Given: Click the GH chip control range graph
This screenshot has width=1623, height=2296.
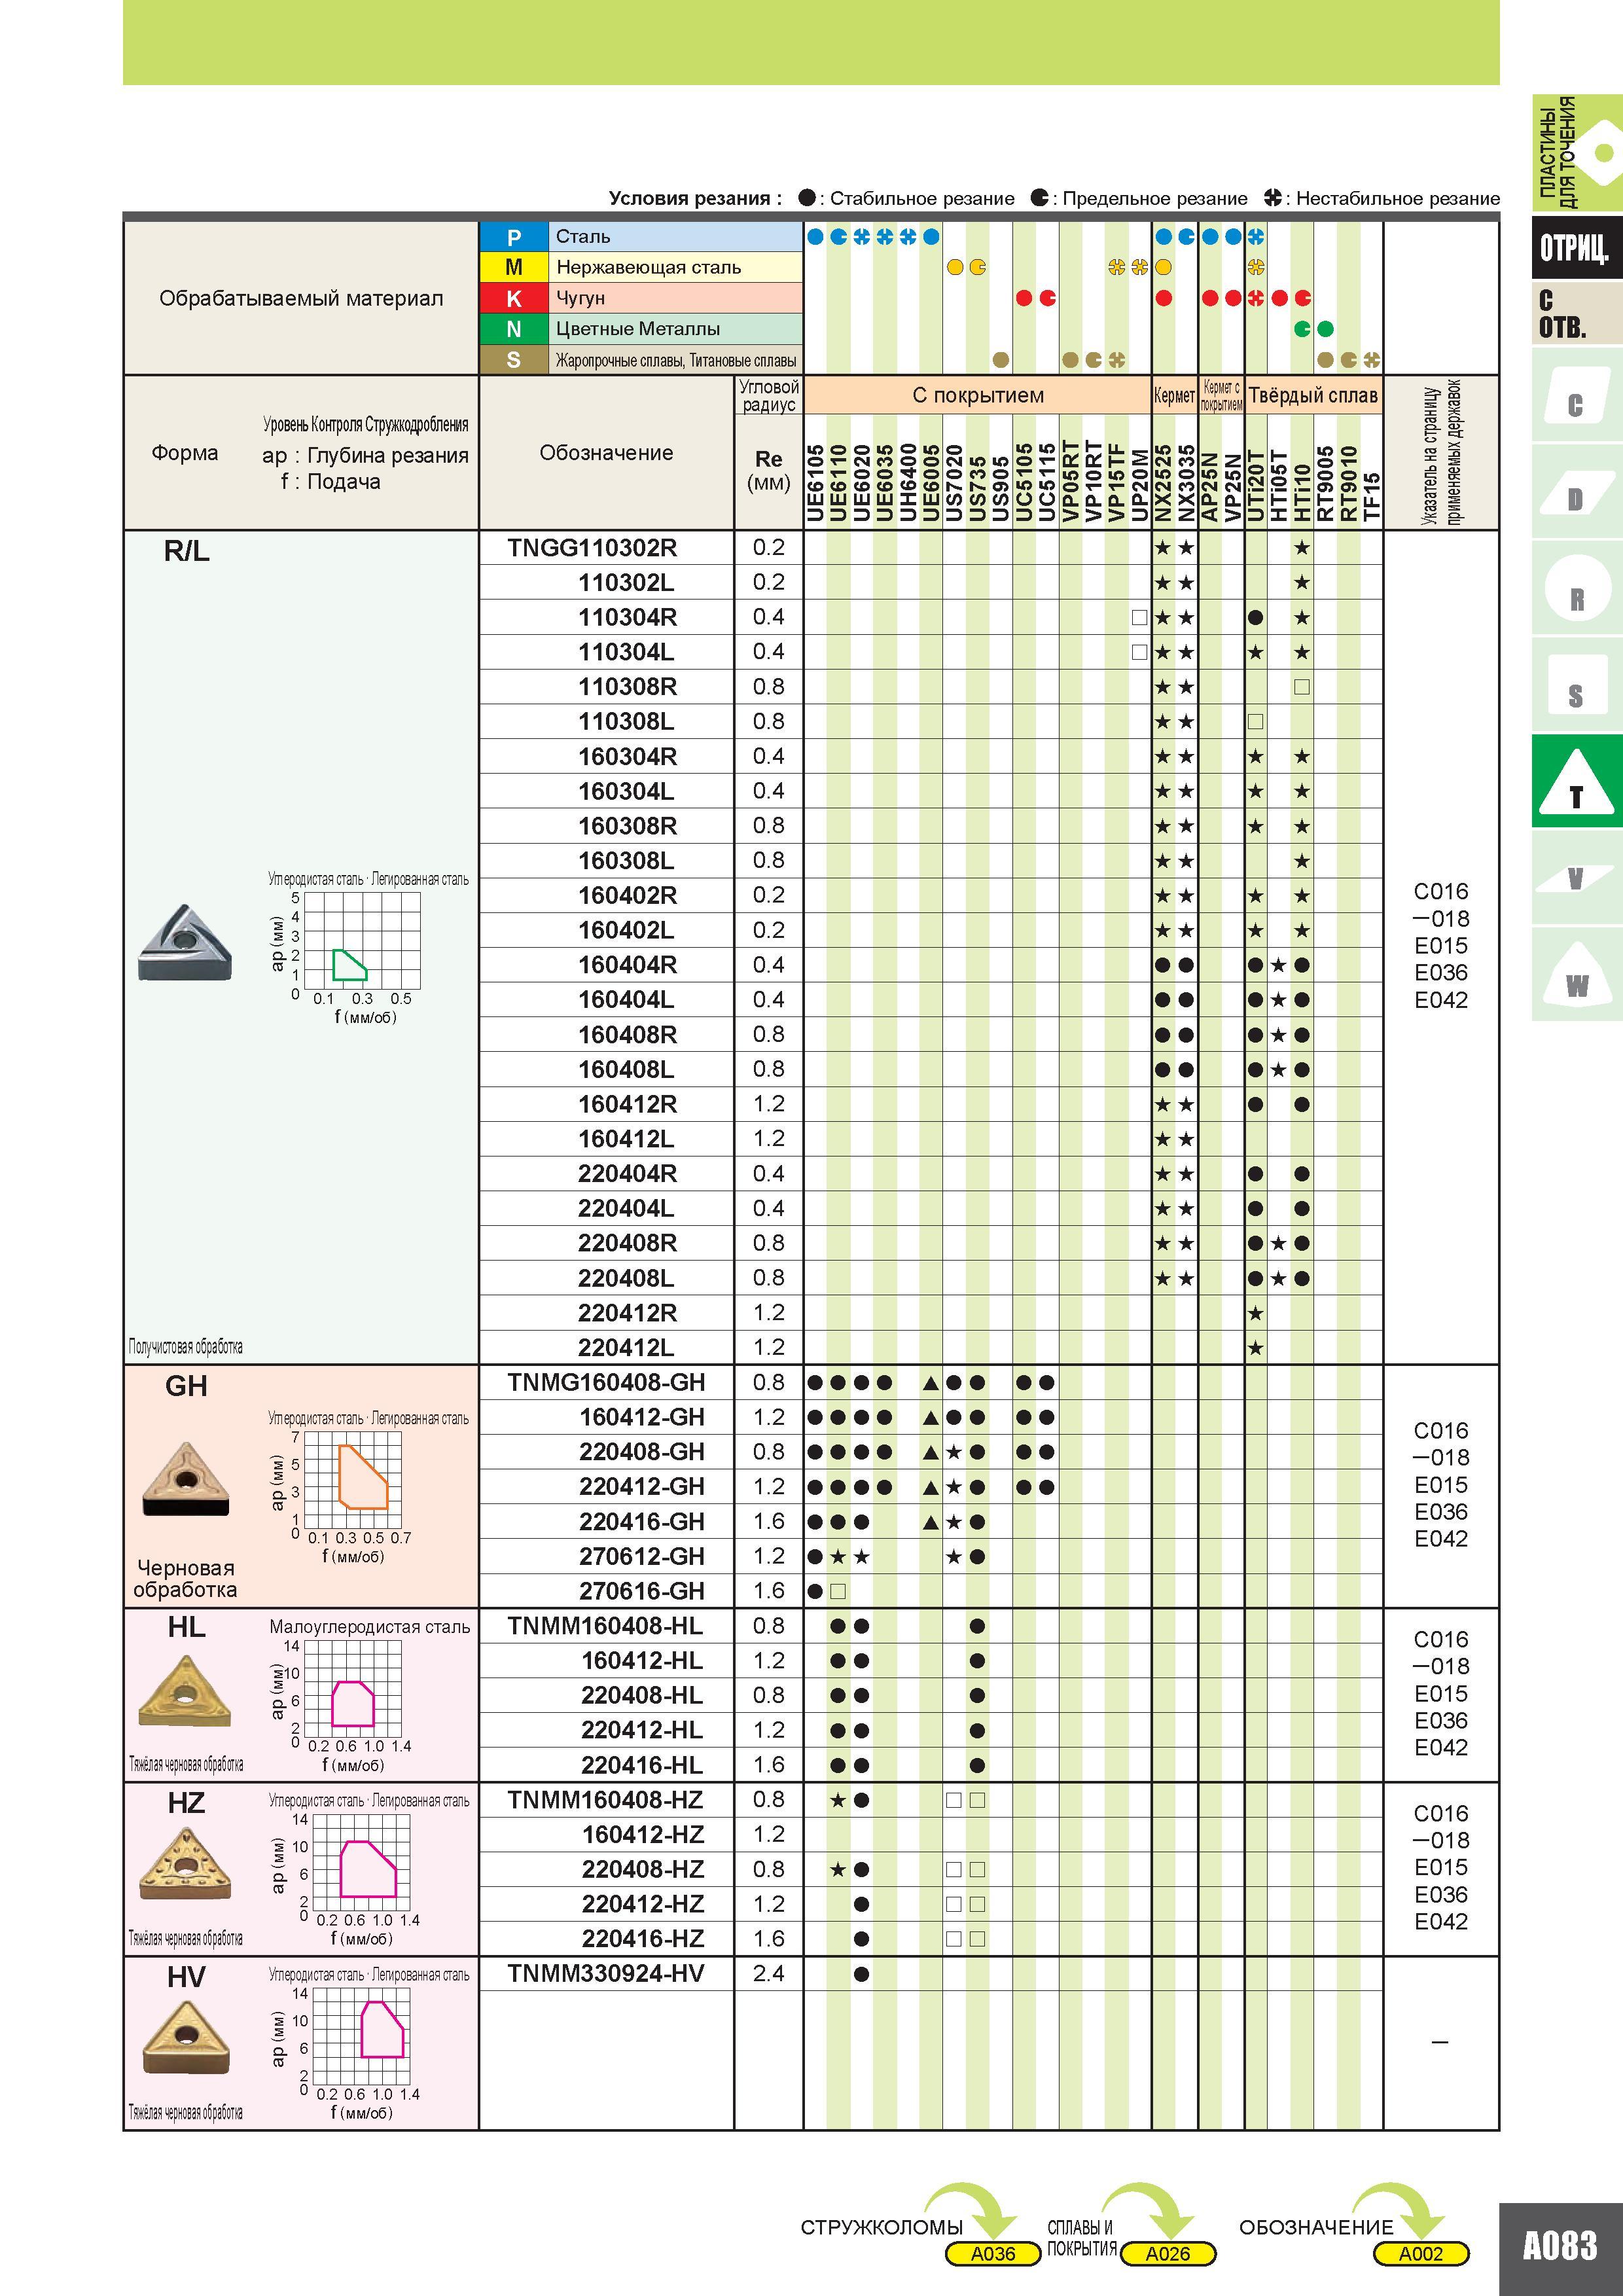Looking at the screenshot, I should (352, 1480).
